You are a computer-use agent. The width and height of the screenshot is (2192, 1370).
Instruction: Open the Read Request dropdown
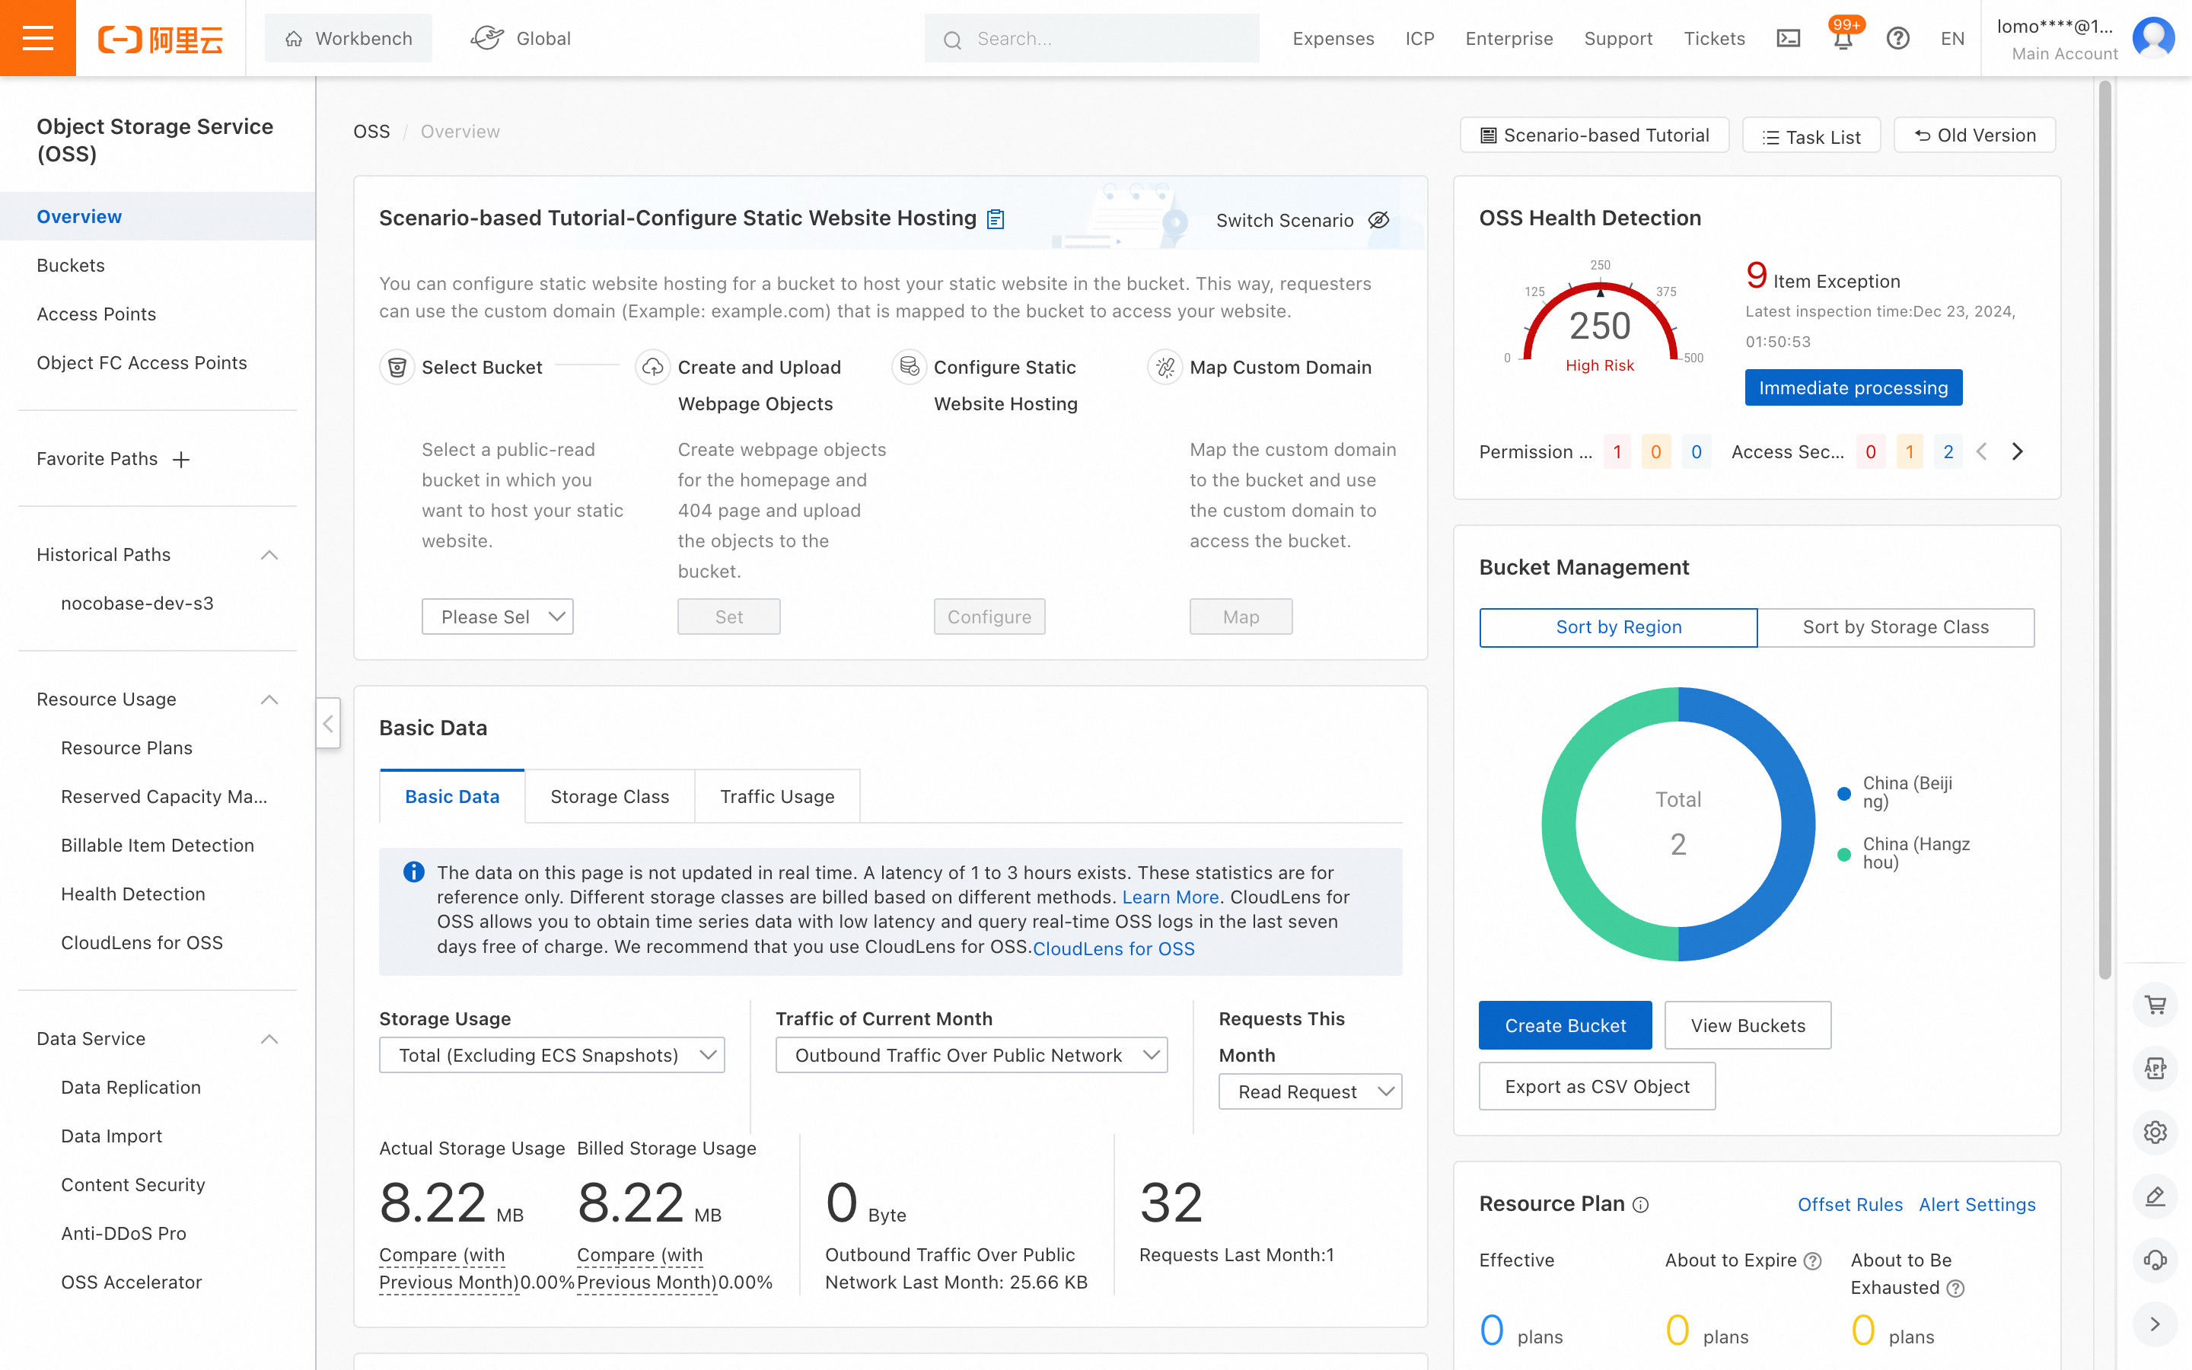point(1310,1091)
